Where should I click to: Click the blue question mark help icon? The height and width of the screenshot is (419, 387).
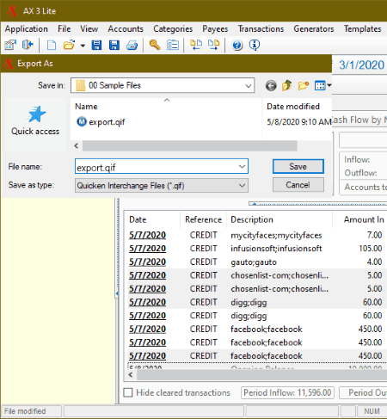(237, 45)
